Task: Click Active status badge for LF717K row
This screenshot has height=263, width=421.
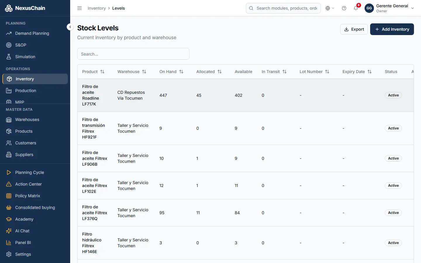Action: 393,95
